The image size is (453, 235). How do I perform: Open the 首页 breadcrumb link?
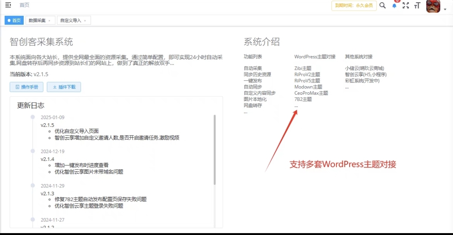(25, 5)
